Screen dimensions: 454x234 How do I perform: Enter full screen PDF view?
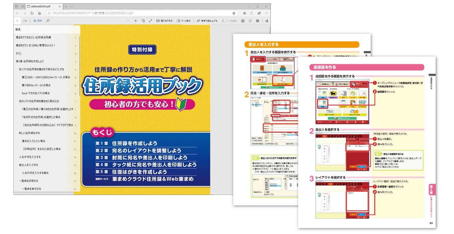pos(150,21)
